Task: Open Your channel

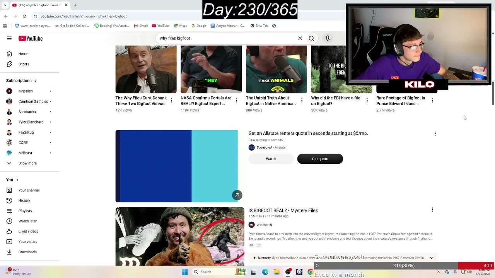Action: 30,190
